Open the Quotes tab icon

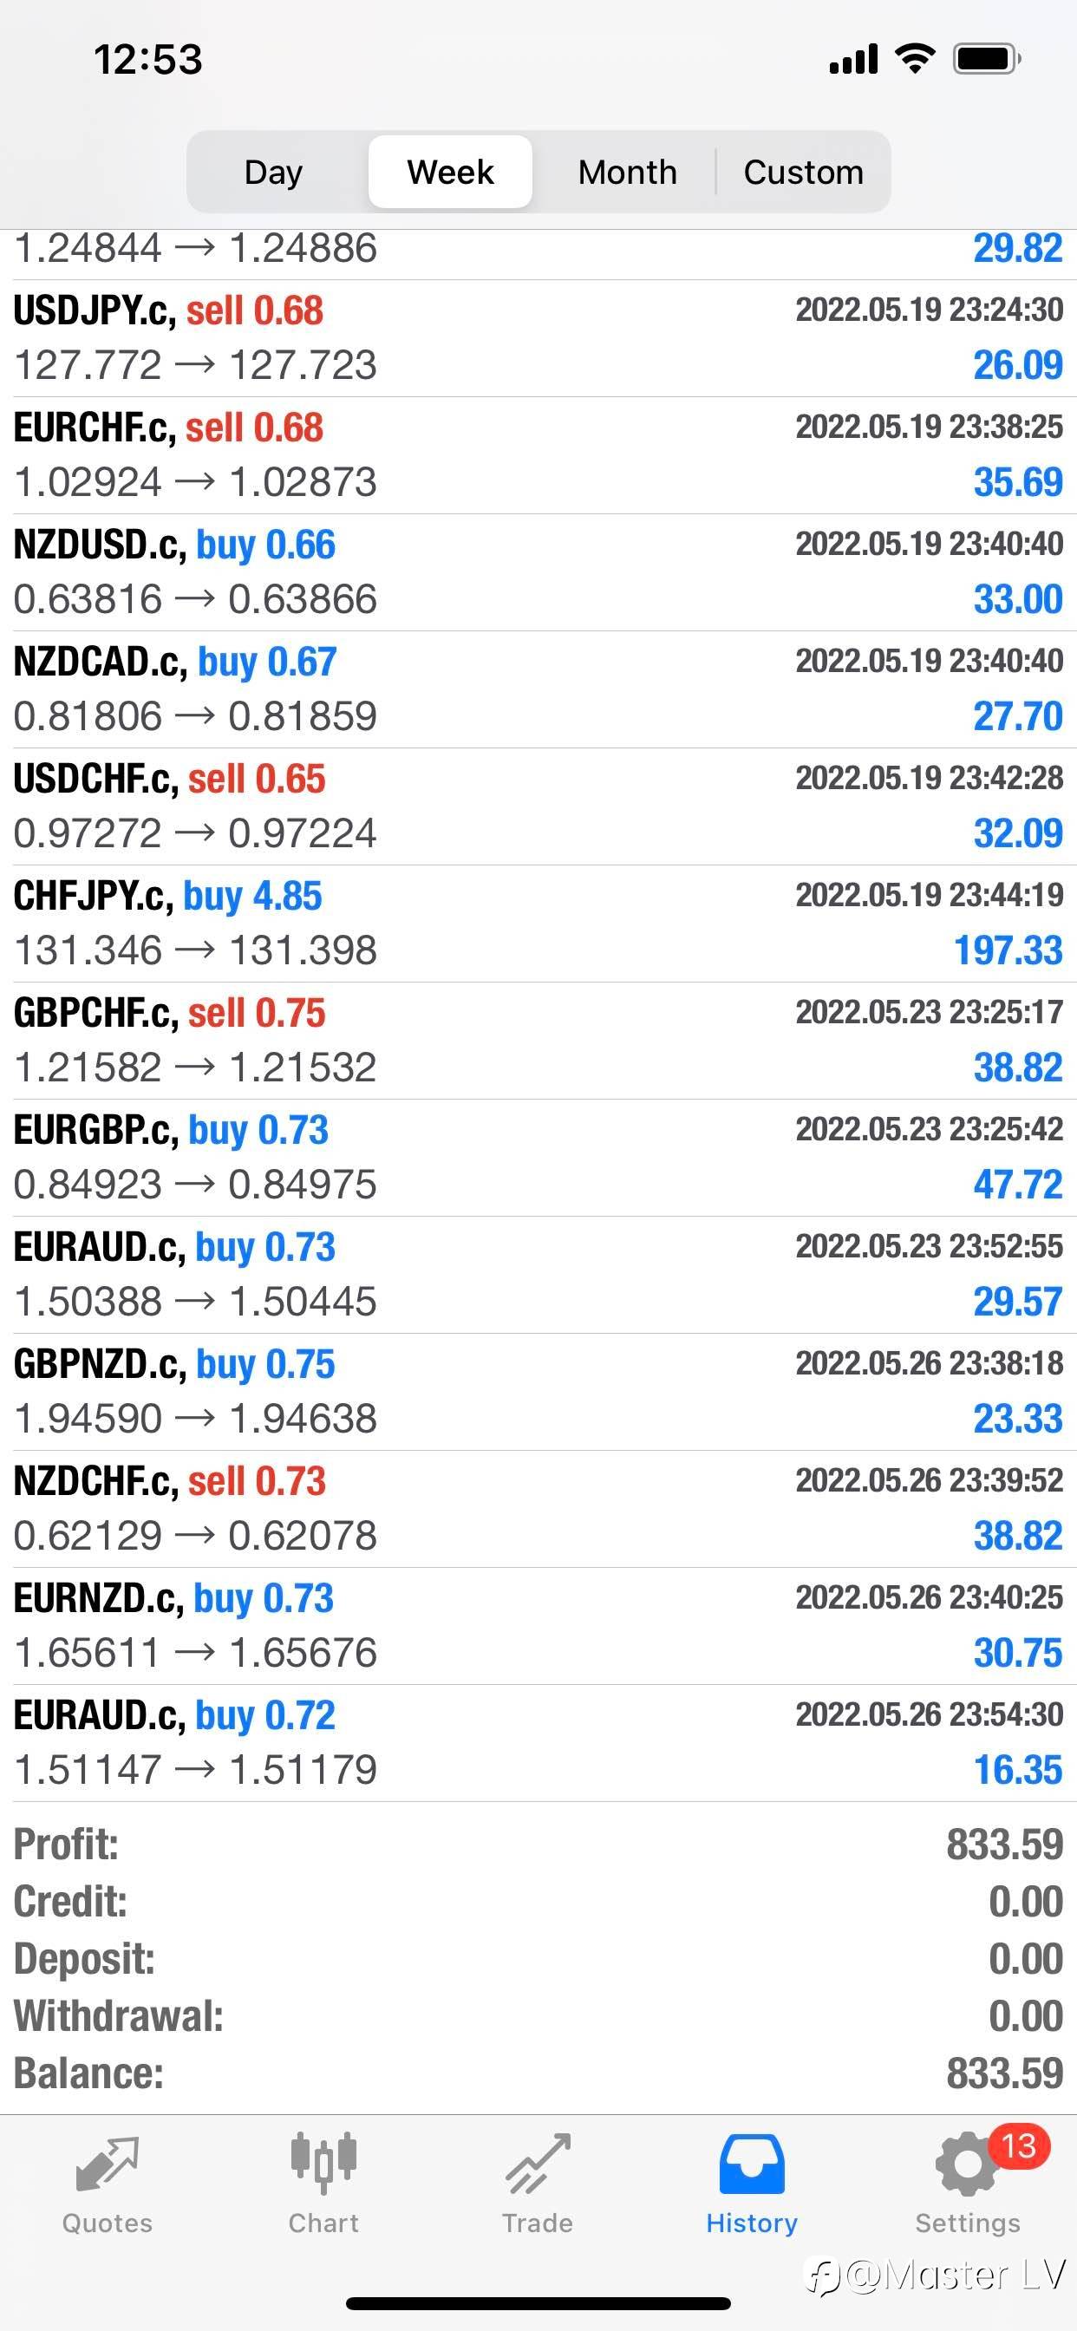[x=107, y=2165]
